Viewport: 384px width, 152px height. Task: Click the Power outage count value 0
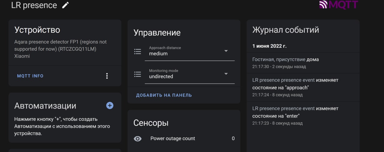click(x=233, y=139)
